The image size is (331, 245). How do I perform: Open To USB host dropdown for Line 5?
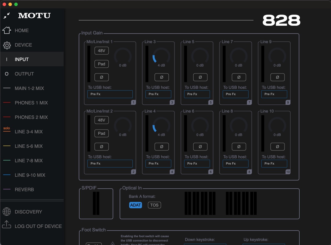pos(197,94)
